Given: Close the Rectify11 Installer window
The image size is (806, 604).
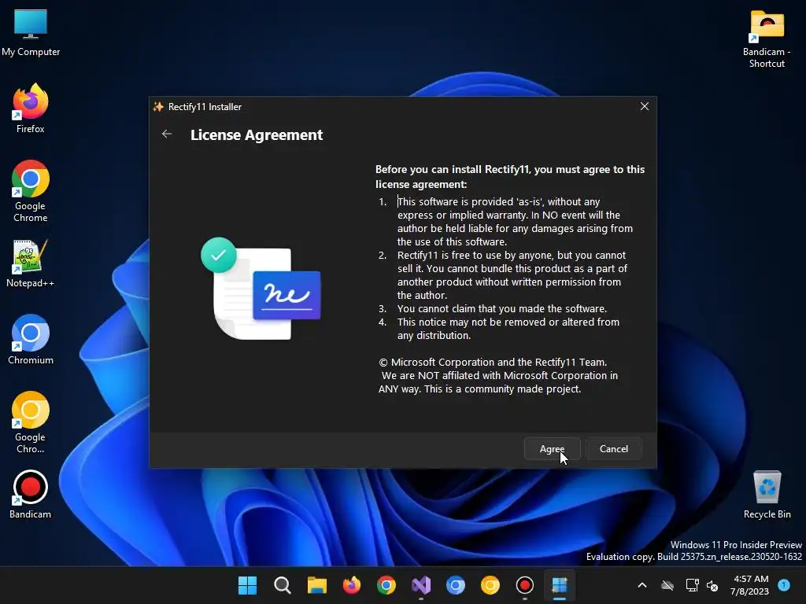Looking at the screenshot, I should pos(644,106).
